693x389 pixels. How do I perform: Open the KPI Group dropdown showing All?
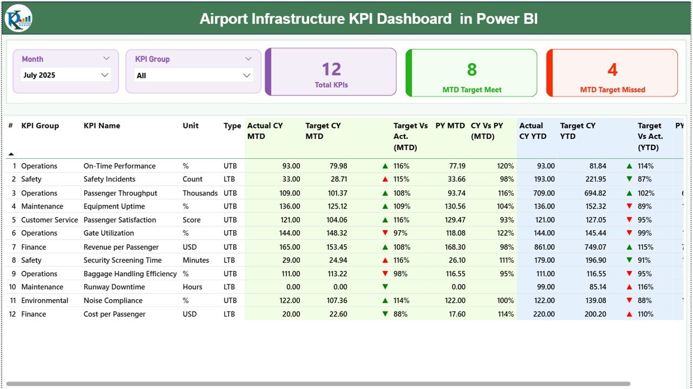click(193, 75)
